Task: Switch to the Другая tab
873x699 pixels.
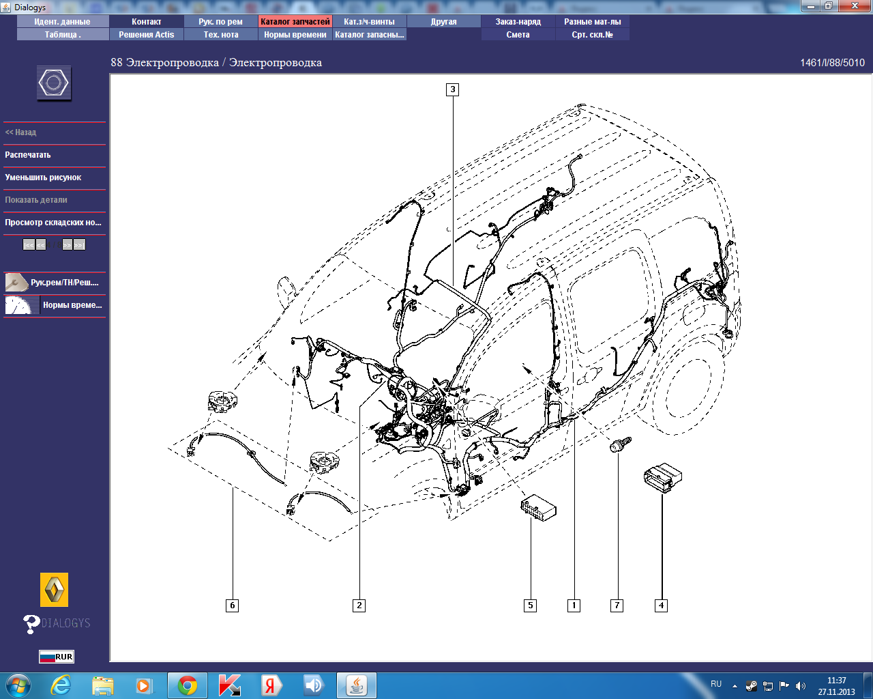Action: [x=444, y=22]
